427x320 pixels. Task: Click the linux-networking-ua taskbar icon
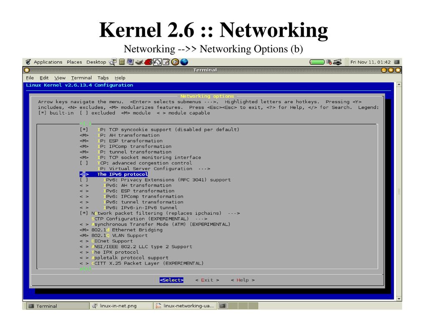158,306
